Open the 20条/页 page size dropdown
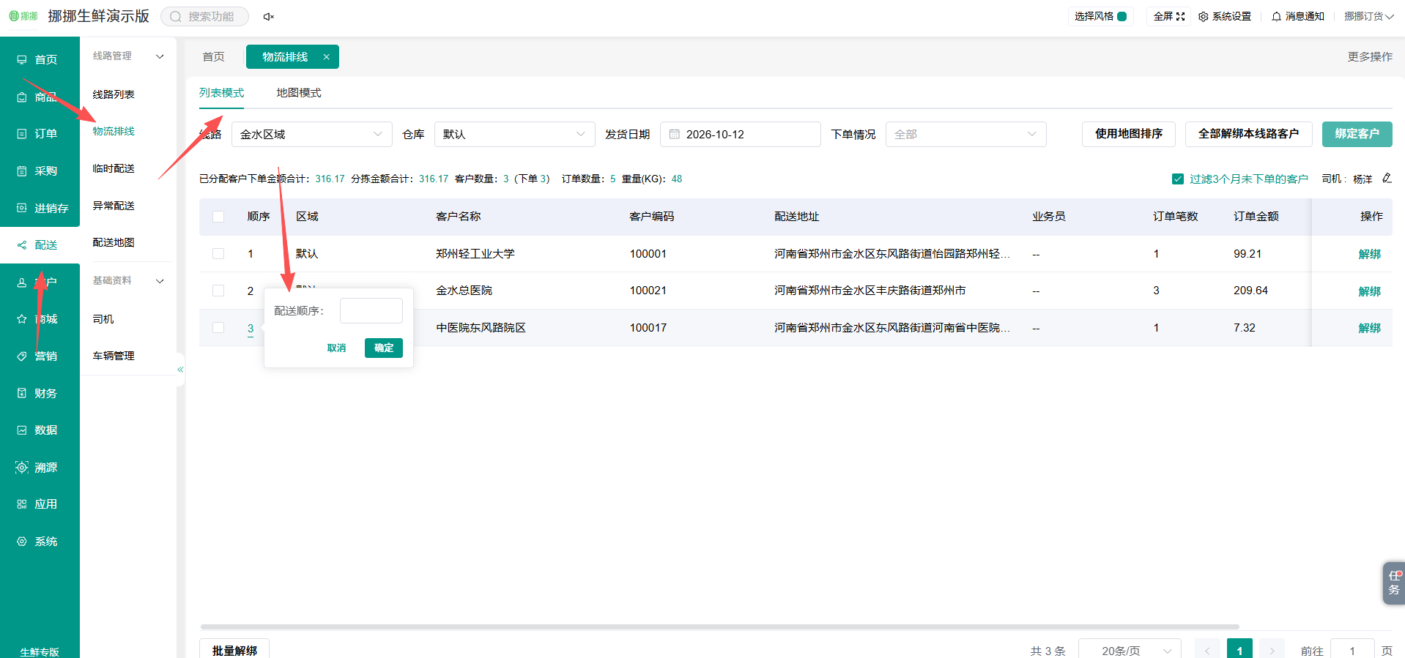The height and width of the screenshot is (658, 1405). click(x=1130, y=651)
